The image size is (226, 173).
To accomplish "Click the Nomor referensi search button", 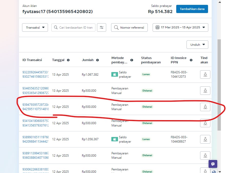I will click(129, 28).
